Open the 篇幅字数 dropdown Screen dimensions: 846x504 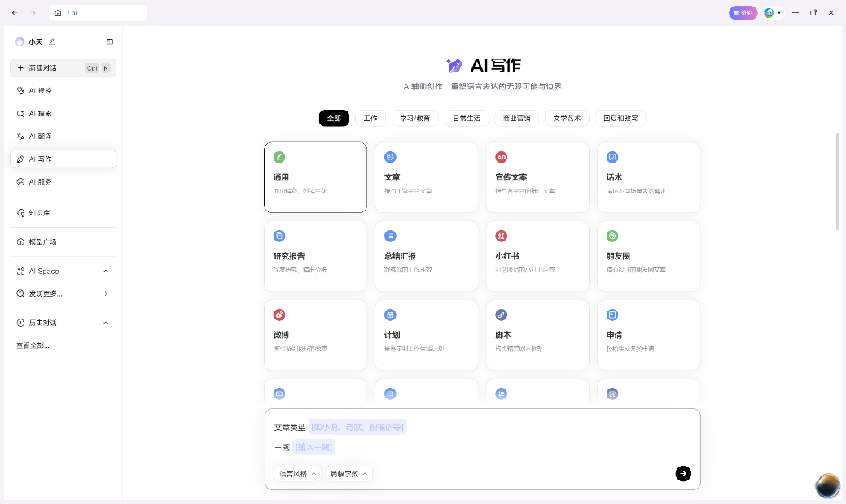(348, 474)
